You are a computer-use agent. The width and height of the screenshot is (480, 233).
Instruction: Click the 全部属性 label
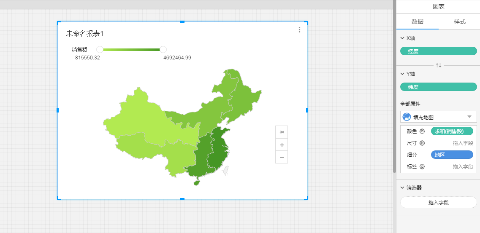(x=410, y=104)
